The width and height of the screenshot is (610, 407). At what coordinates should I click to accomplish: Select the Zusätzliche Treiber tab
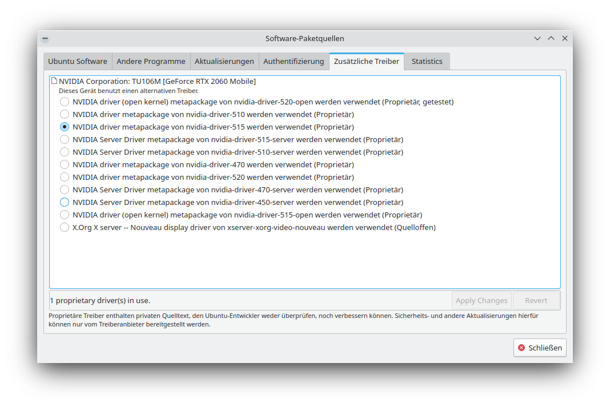pos(367,62)
